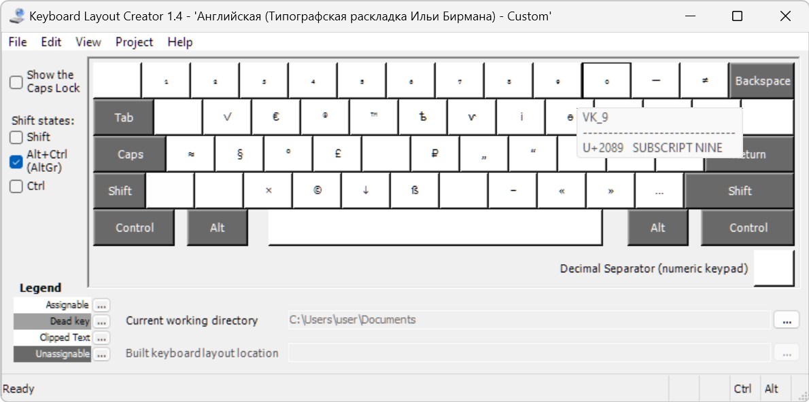Select the copyright (©) key

317,191
